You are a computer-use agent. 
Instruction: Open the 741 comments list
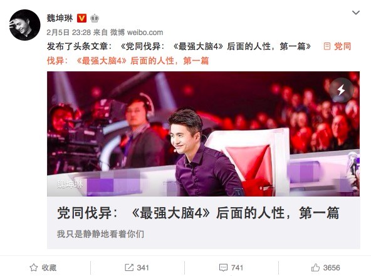(237, 267)
